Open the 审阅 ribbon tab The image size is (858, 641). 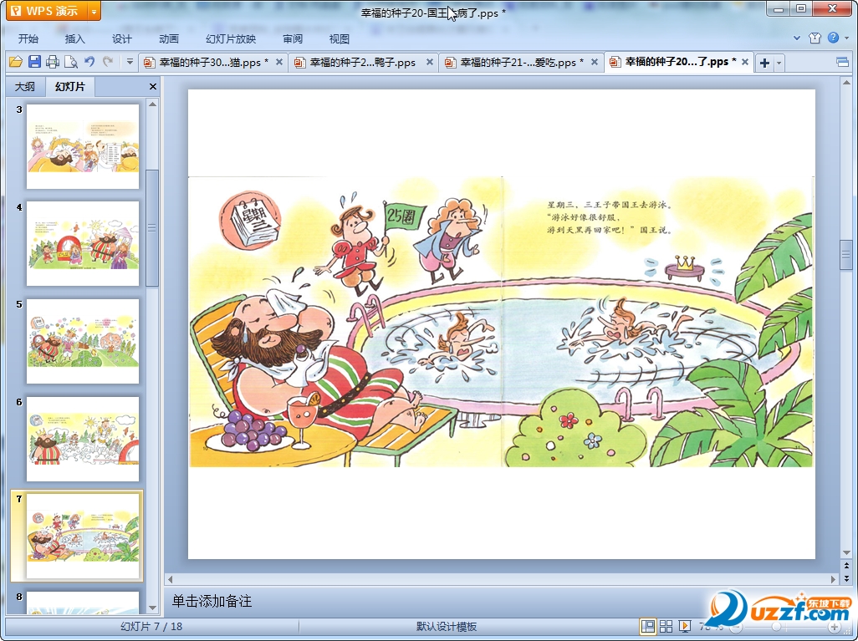point(293,38)
